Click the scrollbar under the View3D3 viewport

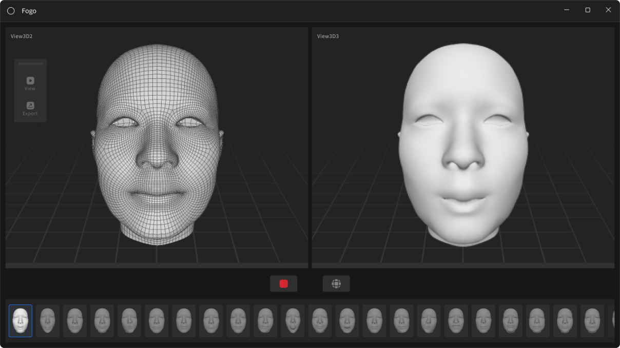(x=464, y=265)
